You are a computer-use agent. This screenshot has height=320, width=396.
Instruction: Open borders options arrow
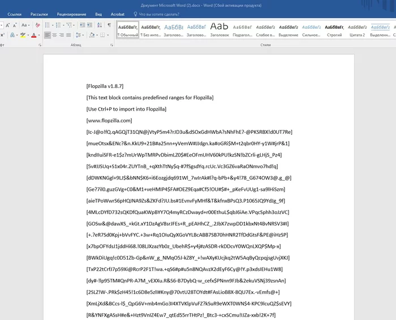coord(108,35)
